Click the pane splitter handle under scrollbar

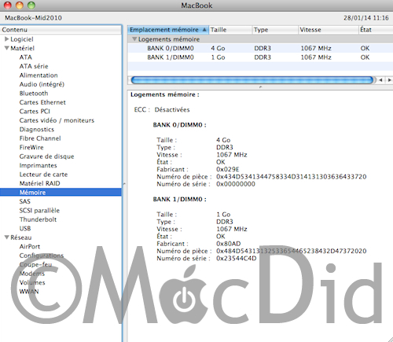(260, 86)
